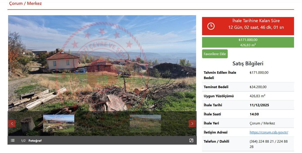The image size is (302, 153).
Task: Click the clock icon in countdown banner
Action: coord(211,26)
